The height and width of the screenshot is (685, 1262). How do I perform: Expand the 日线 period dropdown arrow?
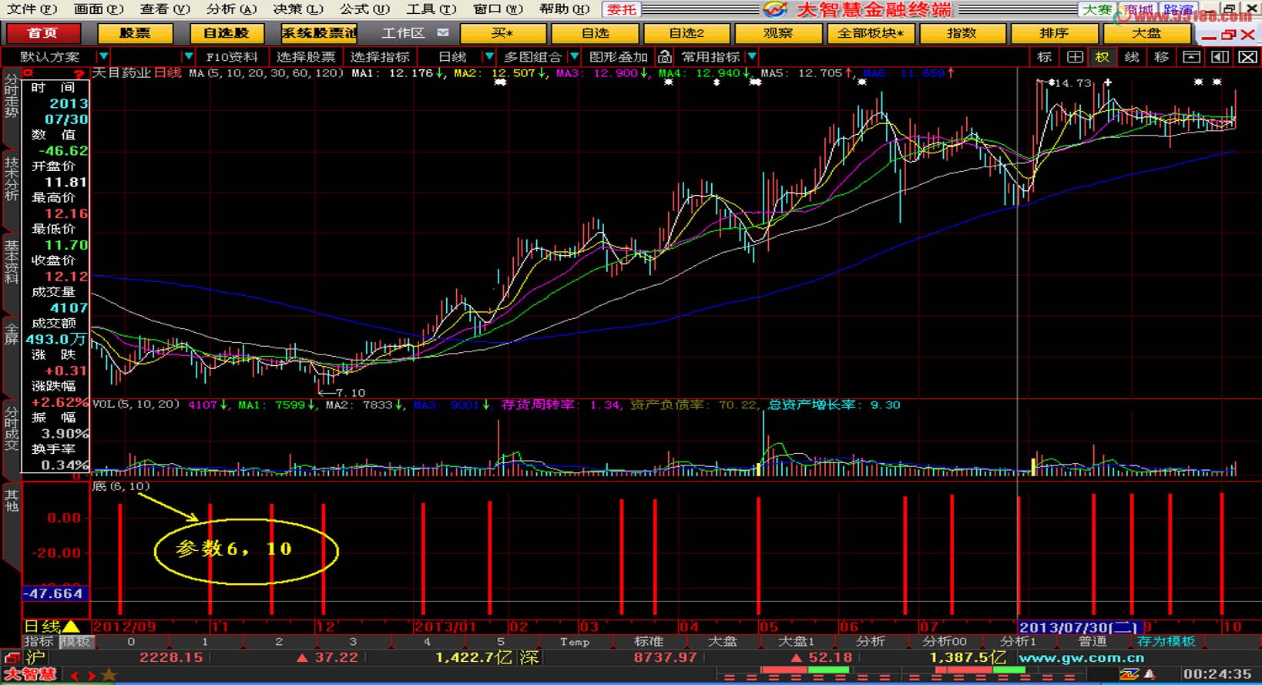488,57
